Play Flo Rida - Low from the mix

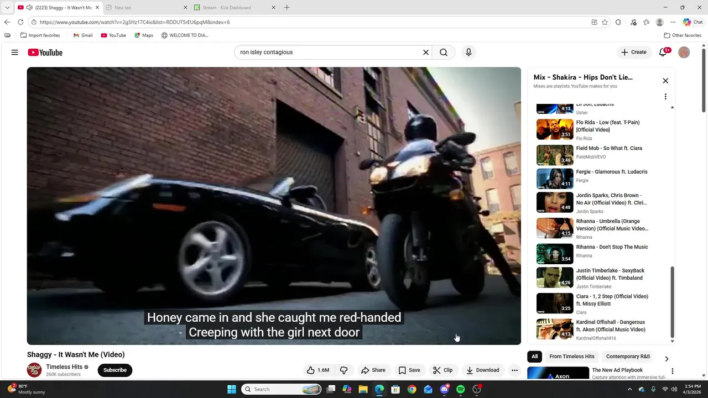click(x=600, y=130)
